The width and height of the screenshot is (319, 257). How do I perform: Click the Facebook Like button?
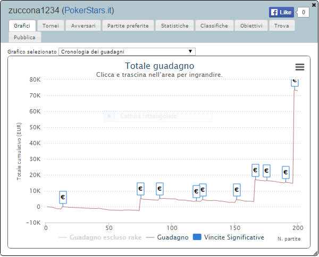coord(281,12)
